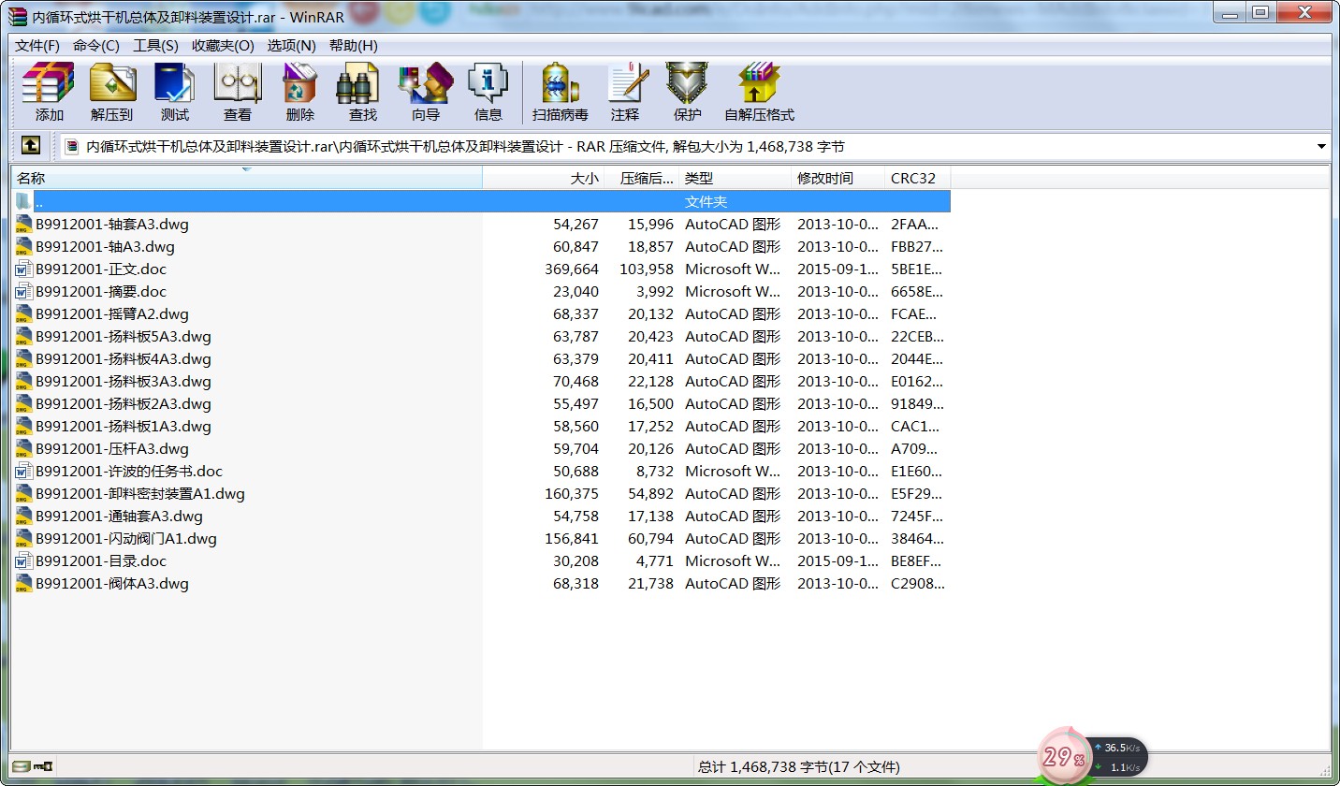Viewport: 1340px width, 786px height.
Task: Launch the 向导 (Wizard) tool
Action: pyautogui.click(x=425, y=92)
